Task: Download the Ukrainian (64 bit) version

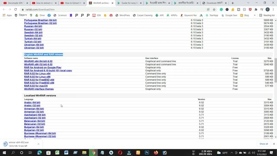Action: 34,45
